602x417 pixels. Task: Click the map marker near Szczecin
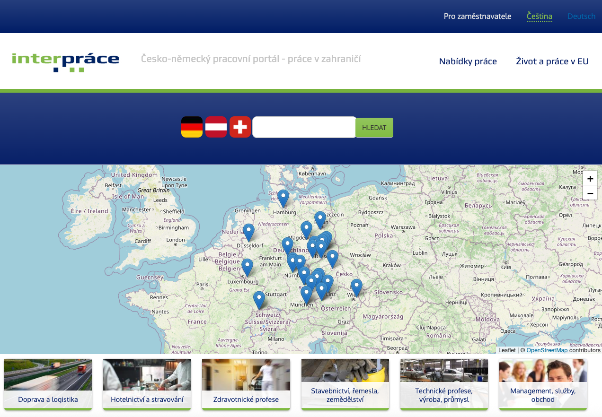coord(320,220)
